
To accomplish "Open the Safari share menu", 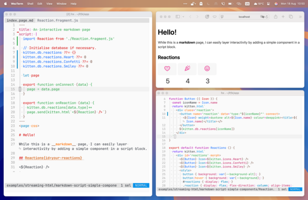I will click(275, 17).
